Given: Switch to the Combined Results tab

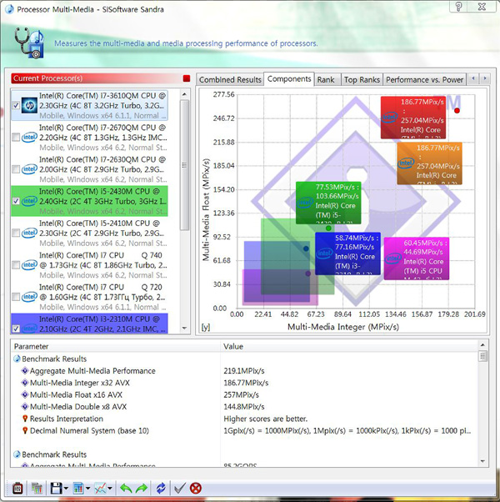Looking at the screenshot, I should (230, 80).
